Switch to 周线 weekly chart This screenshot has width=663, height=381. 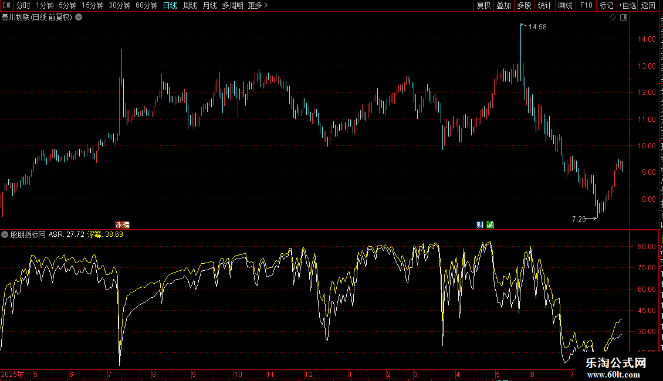(x=190, y=5)
